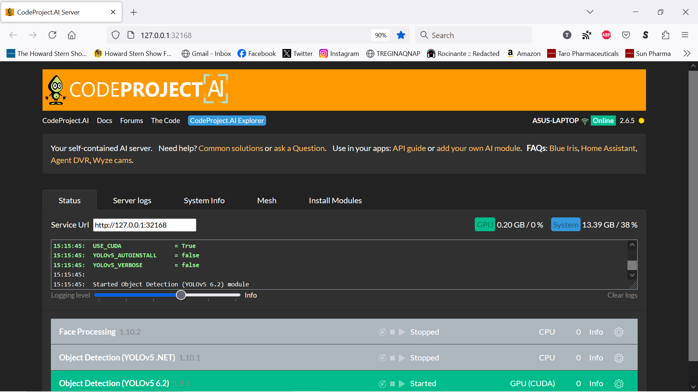Image resolution: width=698 pixels, height=392 pixels.
Task: Stop Object Detection (YOLOv5 .NET) module
Action: pyautogui.click(x=393, y=358)
